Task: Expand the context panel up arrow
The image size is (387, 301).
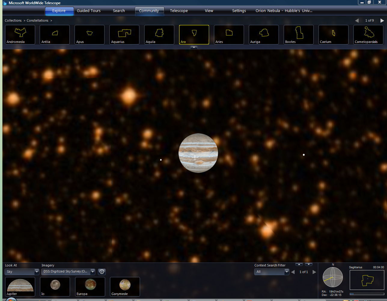Action: click(299, 264)
